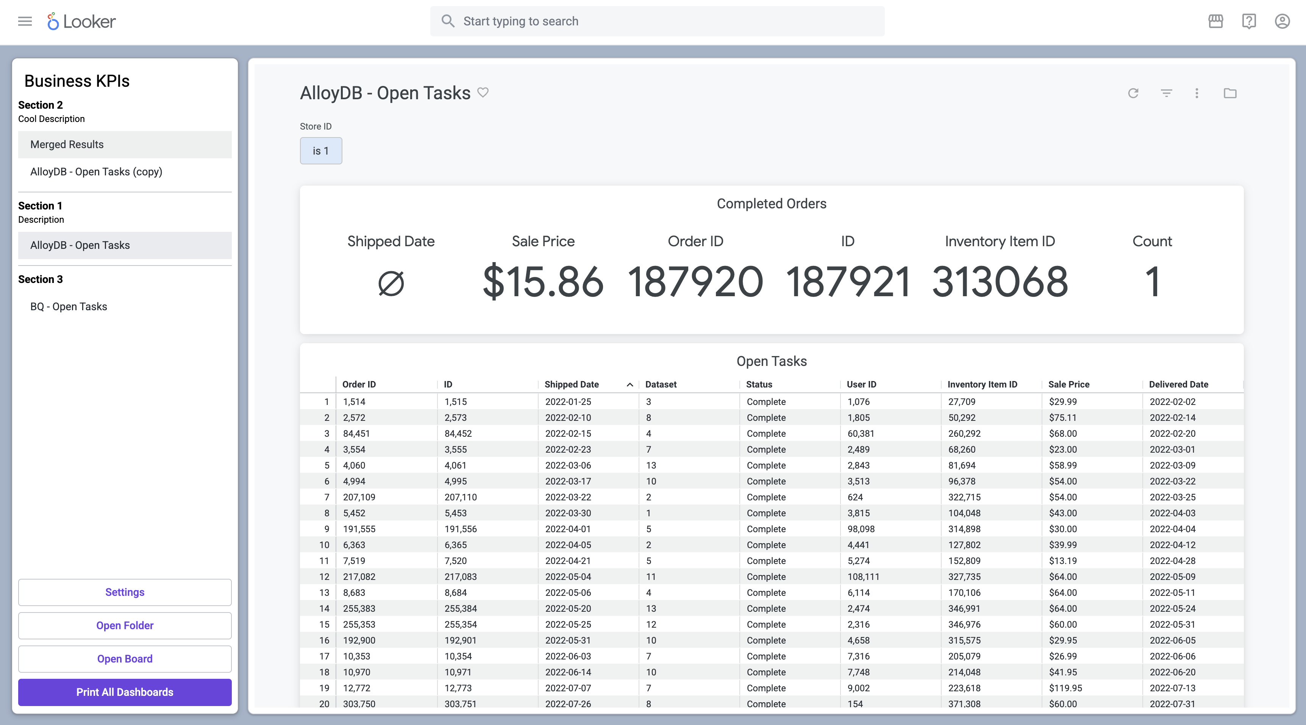
Task: Focus the Start typing to search field
Action: pos(657,21)
